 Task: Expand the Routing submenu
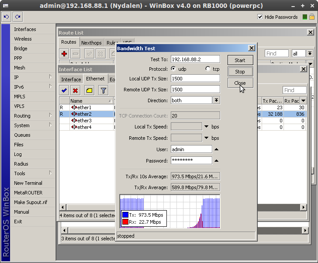(x=51, y=115)
